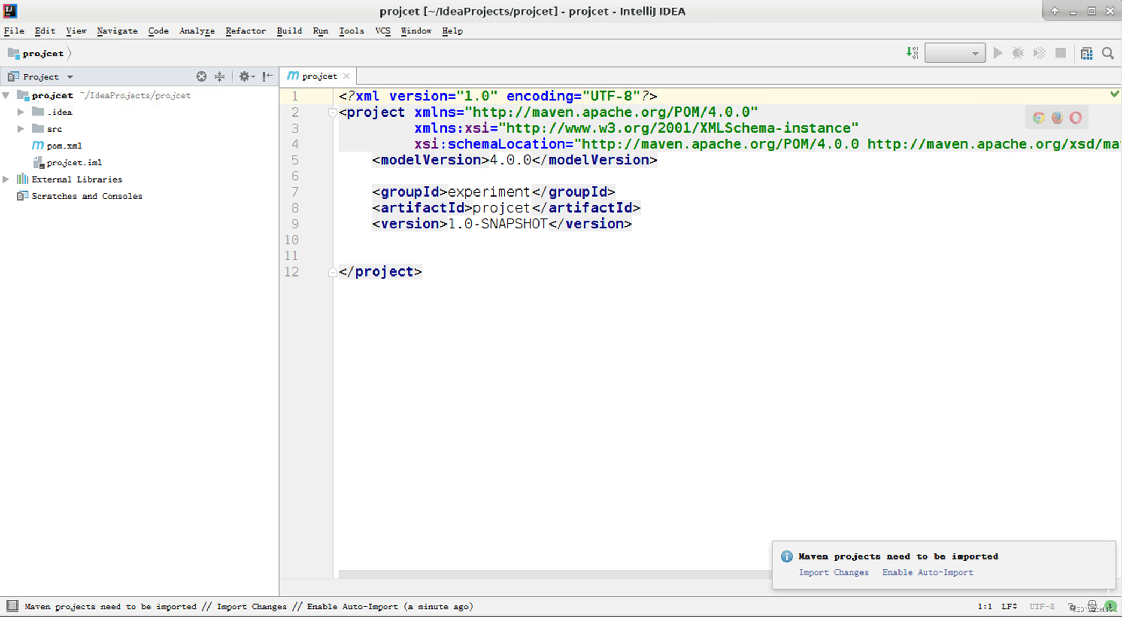Open the Code menu

pyautogui.click(x=158, y=31)
